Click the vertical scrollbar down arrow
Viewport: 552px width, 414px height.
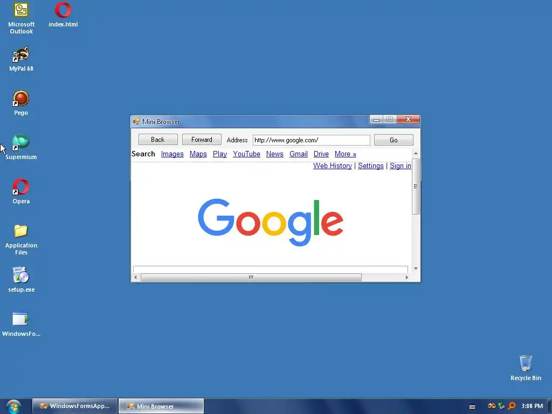416,268
